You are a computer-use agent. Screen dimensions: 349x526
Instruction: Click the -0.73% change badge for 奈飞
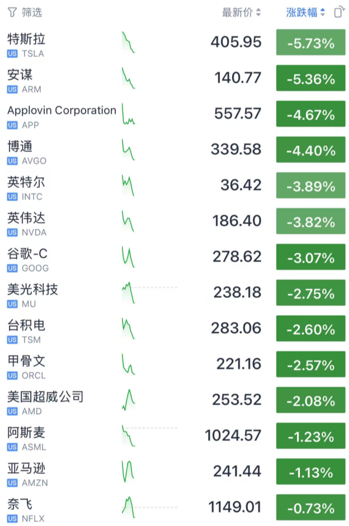pyautogui.click(x=310, y=508)
